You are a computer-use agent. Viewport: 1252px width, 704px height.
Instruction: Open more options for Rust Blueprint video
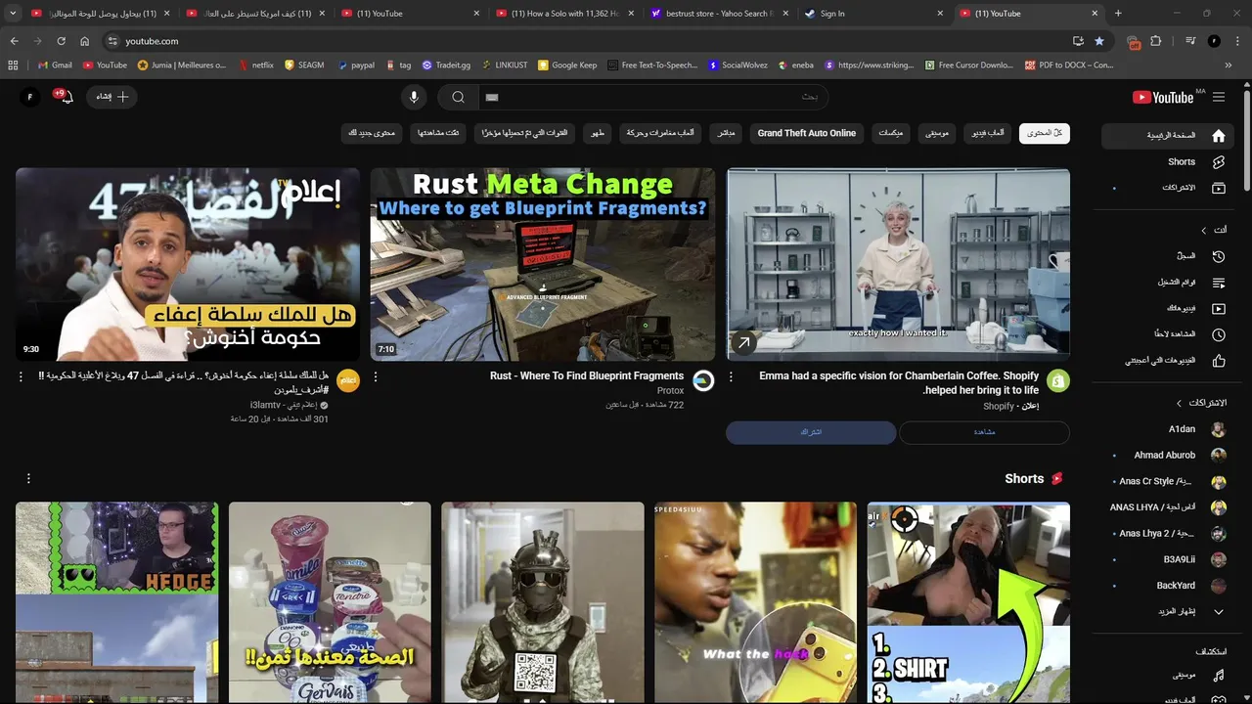[376, 376]
